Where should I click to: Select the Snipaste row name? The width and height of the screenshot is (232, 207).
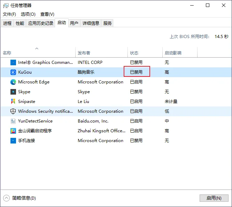tap(26, 102)
